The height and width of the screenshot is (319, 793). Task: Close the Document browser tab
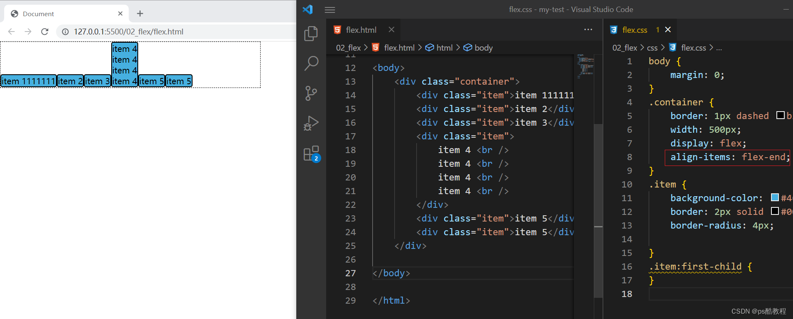pyautogui.click(x=120, y=14)
